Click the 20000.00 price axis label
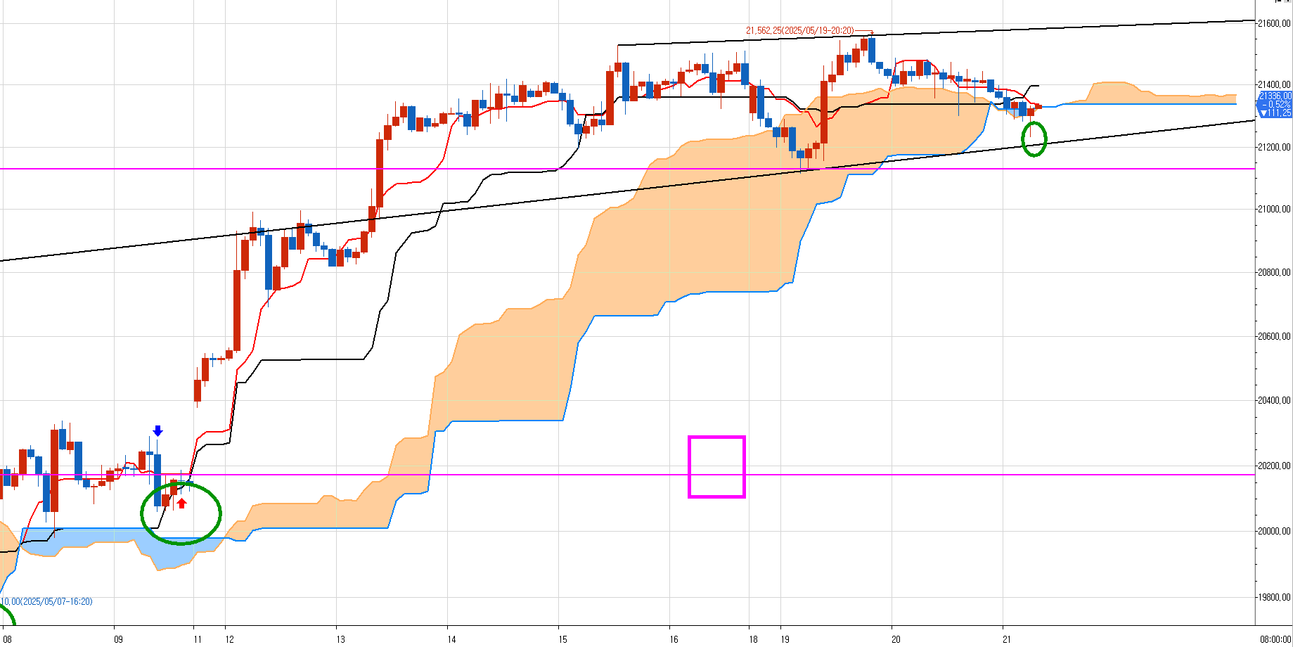 pyautogui.click(x=1274, y=531)
